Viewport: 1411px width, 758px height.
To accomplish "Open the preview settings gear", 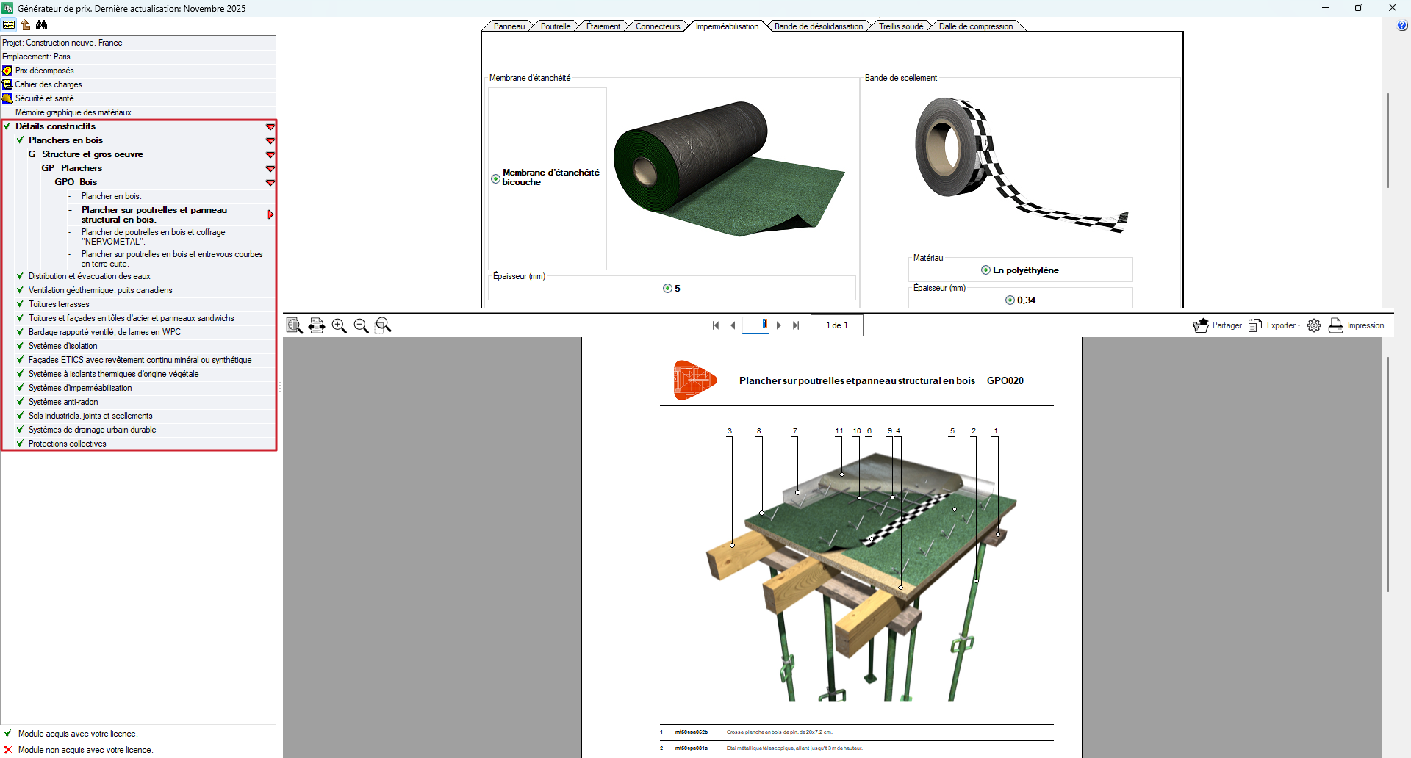I will pyautogui.click(x=1314, y=325).
